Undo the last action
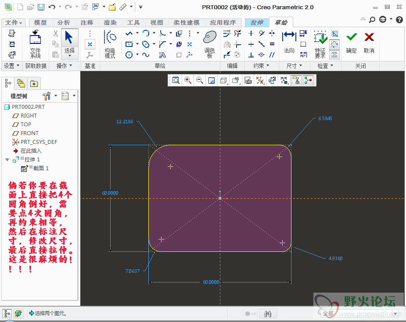Image resolution: width=406 pixels, height=322 pixels. tap(52, 7)
